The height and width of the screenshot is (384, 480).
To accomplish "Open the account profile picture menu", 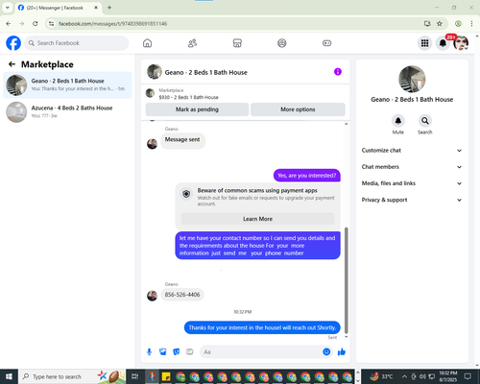I will pyautogui.click(x=461, y=43).
